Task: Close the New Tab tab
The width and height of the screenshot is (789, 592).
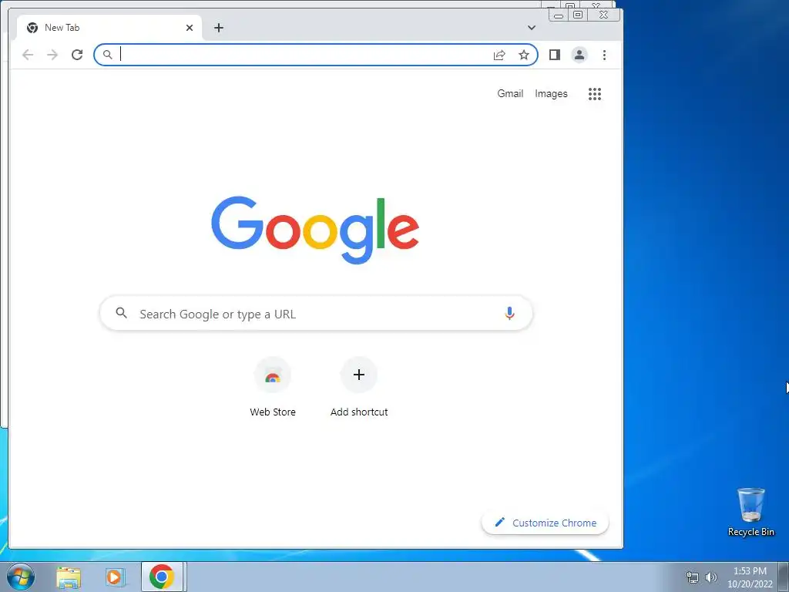Action: [x=190, y=28]
